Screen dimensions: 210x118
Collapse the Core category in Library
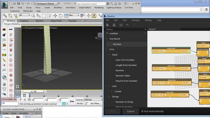click(x=107, y=49)
